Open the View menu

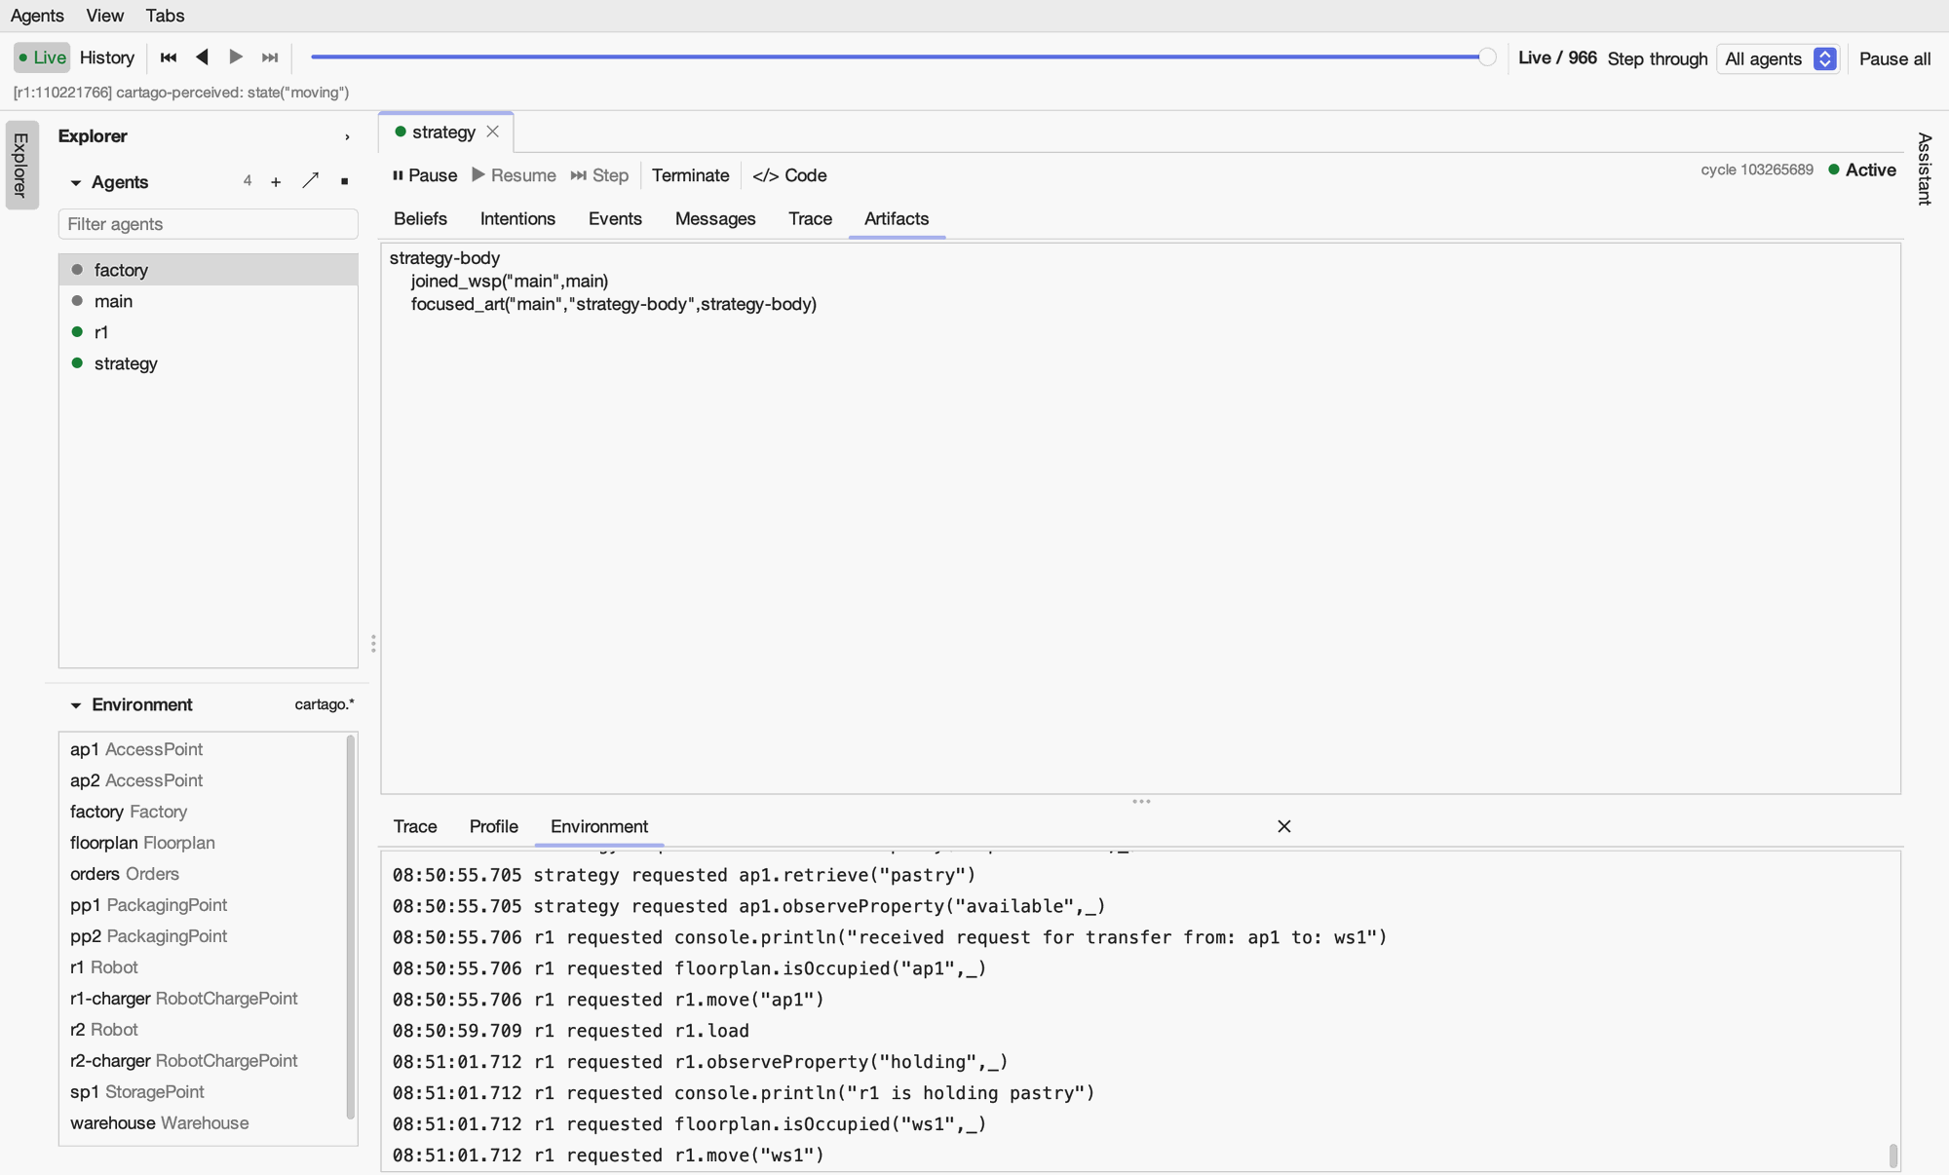[x=104, y=16]
